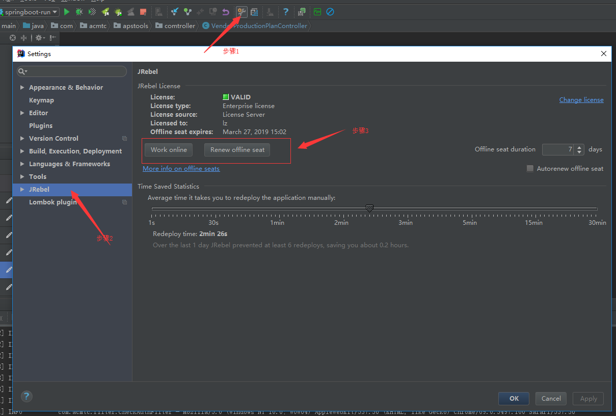Screen dimensions: 616x416
Task: Open the search history magnifier dropdown
Action: pyautogui.click(x=23, y=71)
